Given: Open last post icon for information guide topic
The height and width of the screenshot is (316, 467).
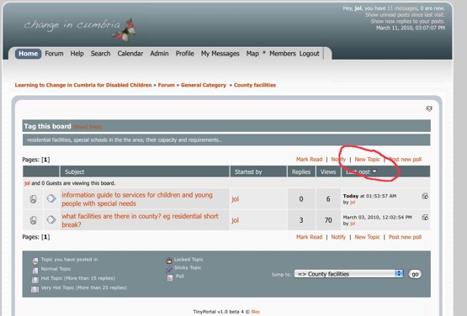Looking at the screenshot, I should 425,196.
